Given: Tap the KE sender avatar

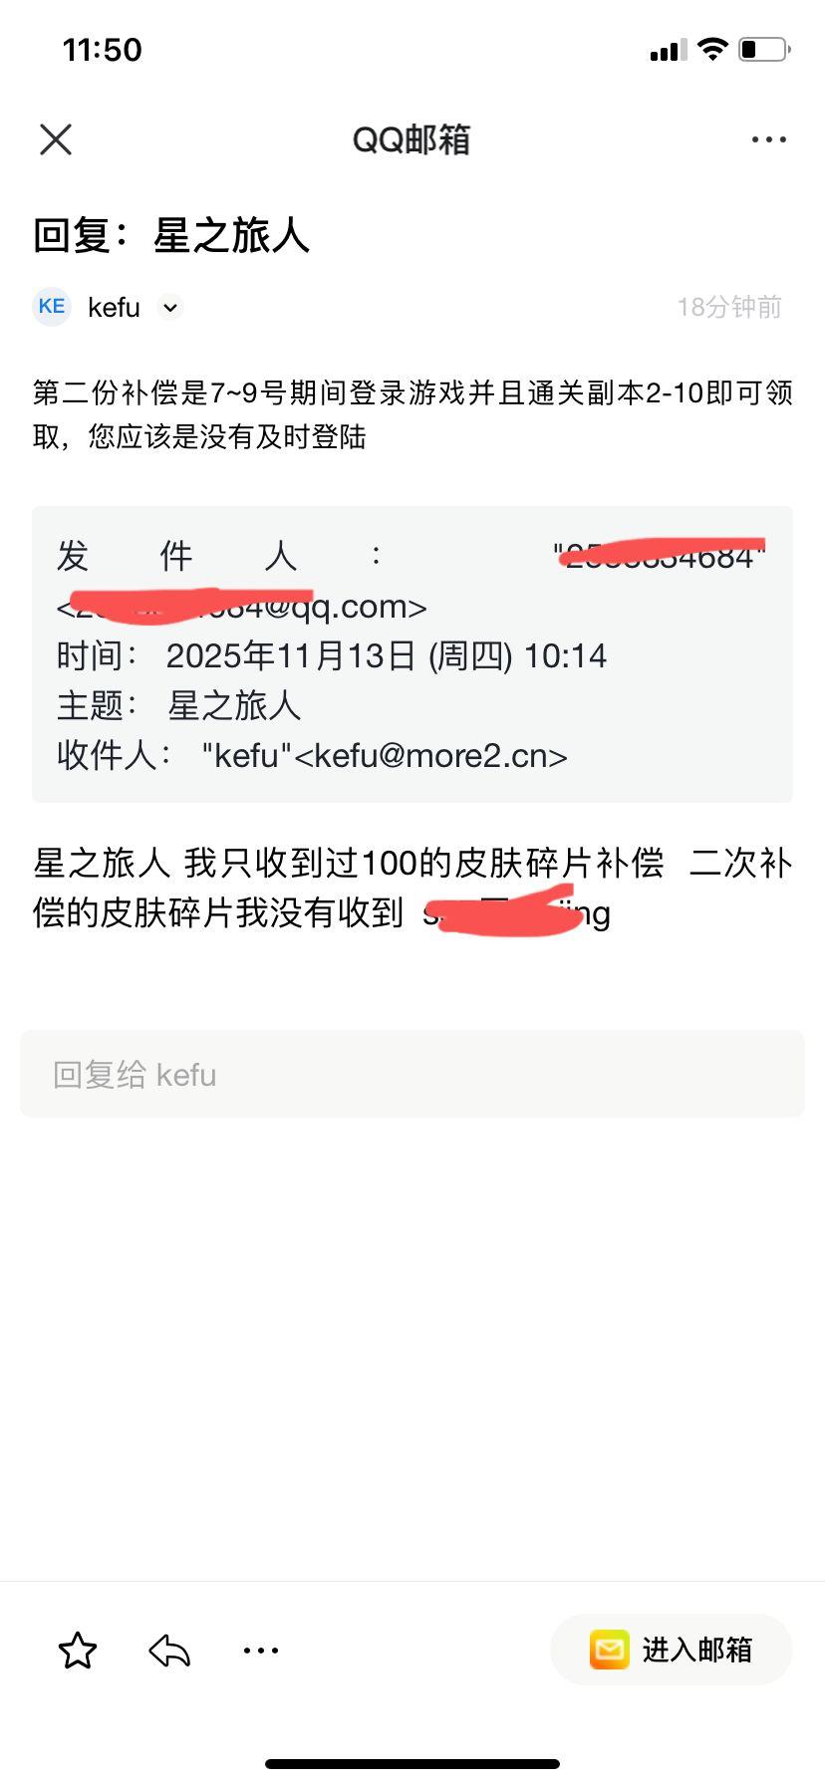Looking at the screenshot, I should pos(52,307).
